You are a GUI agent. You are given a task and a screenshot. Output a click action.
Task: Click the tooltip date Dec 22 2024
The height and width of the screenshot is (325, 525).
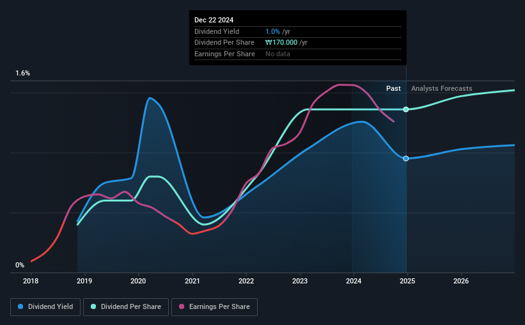click(214, 20)
